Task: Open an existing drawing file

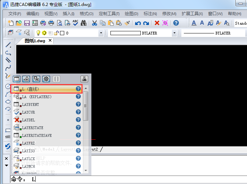Action: coord(19,23)
